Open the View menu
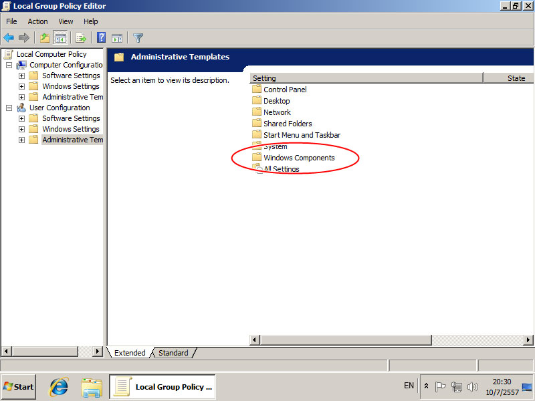Viewport: 535px width, 401px height. (66, 21)
